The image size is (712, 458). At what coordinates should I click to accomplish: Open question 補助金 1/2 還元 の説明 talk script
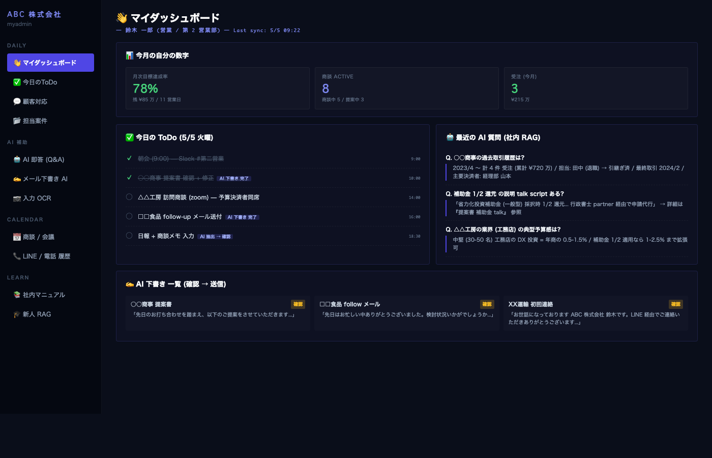tap(505, 194)
